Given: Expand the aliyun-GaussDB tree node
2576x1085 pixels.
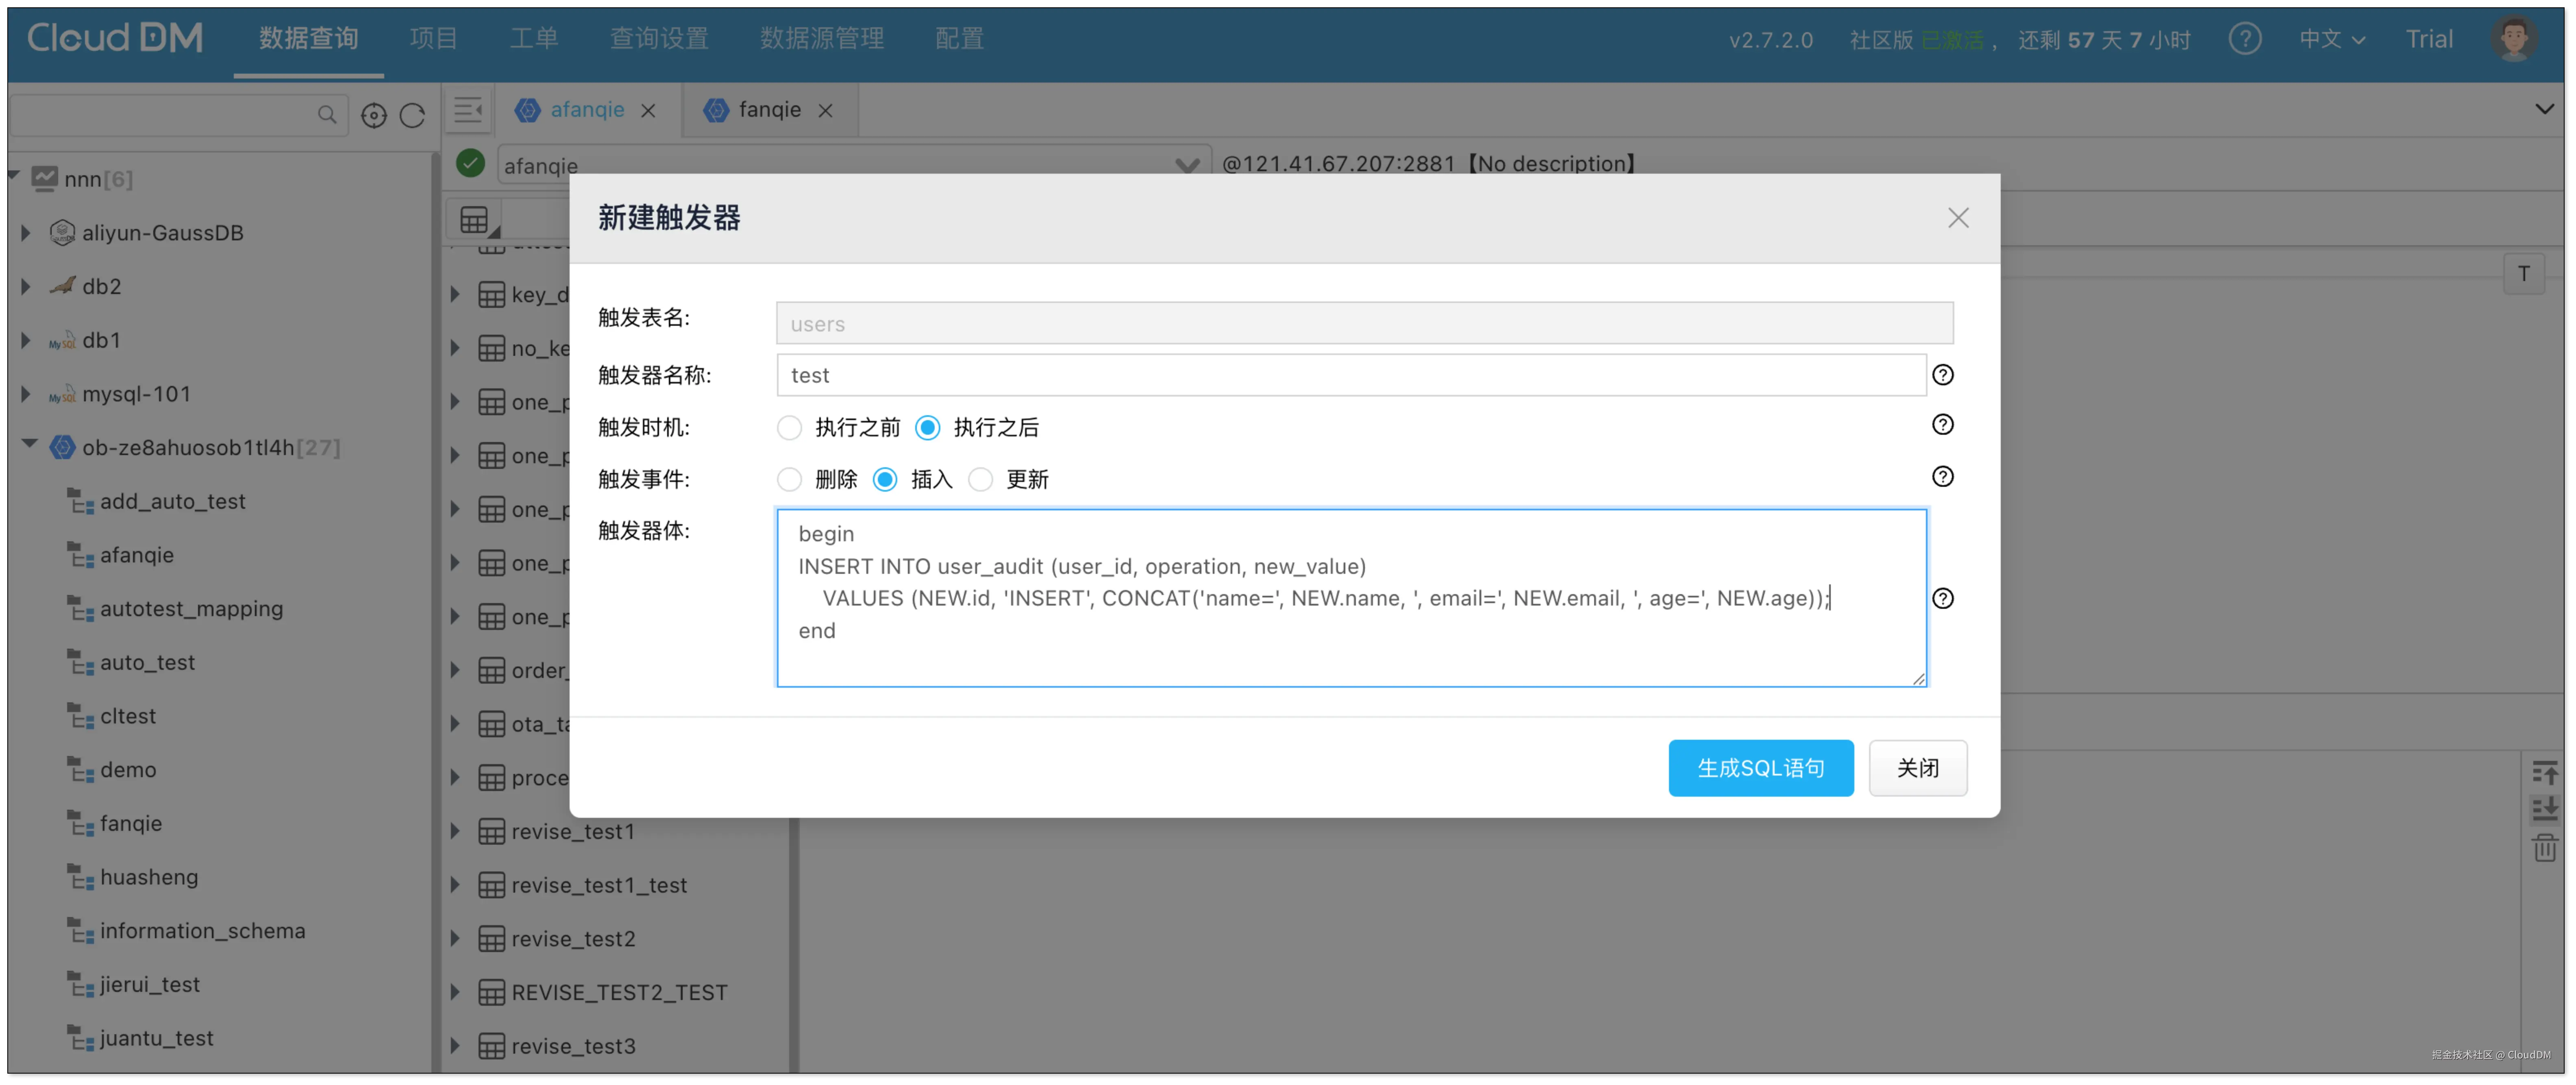Looking at the screenshot, I should 26,233.
